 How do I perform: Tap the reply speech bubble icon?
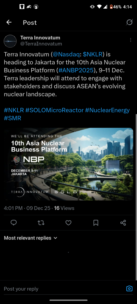14,223
